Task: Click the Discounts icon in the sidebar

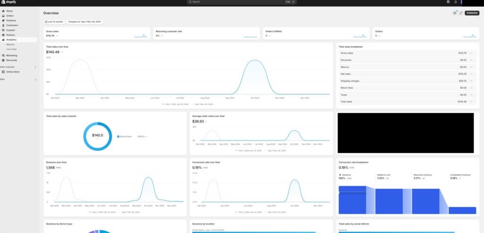Action: click(3, 60)
